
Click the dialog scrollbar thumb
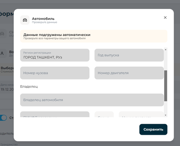pos(166,86)
